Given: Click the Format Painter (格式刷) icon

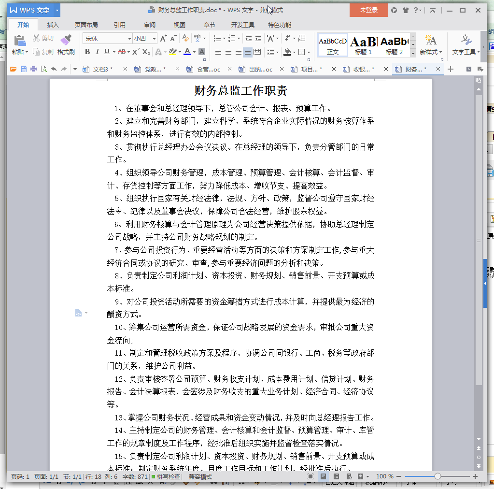Looking at the screenshot, I should [x=66, y=40].
